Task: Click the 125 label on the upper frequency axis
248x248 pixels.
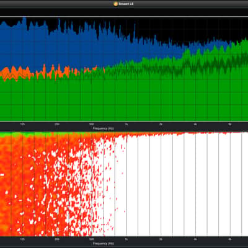Action: point(22,125)
